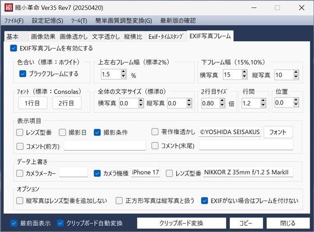Increase 2行目サイズ multiplier with up arrow
Screen dimensions: 314x232
pos(222,101)
